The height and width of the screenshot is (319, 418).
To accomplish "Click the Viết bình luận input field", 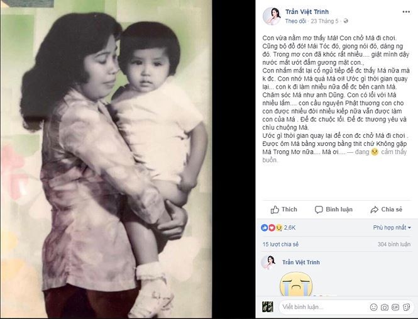I will pos(322,307).
